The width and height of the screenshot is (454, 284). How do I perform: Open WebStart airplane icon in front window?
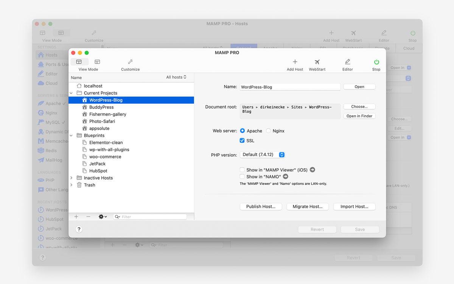point(317,62)
